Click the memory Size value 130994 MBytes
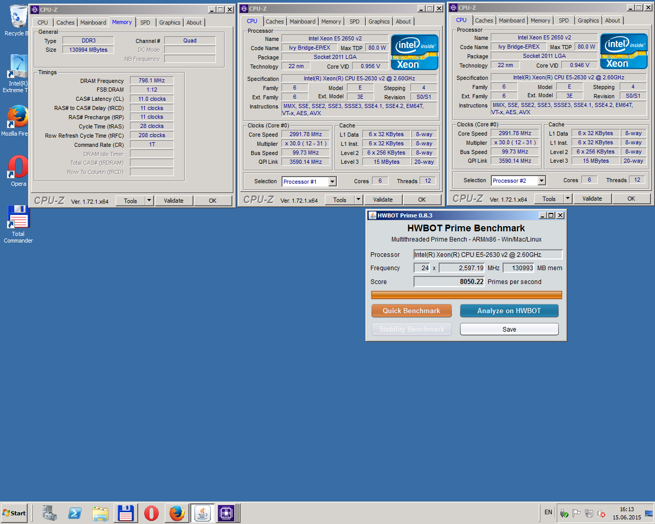 88,50
